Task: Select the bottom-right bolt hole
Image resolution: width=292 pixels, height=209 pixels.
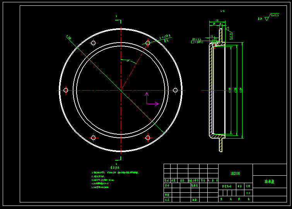Action: click(x=148, y=138)
